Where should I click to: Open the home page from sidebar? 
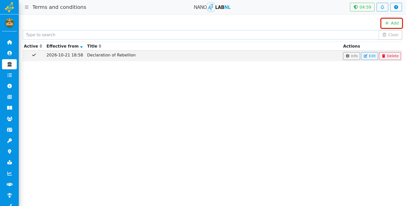(x=9, y=42)
